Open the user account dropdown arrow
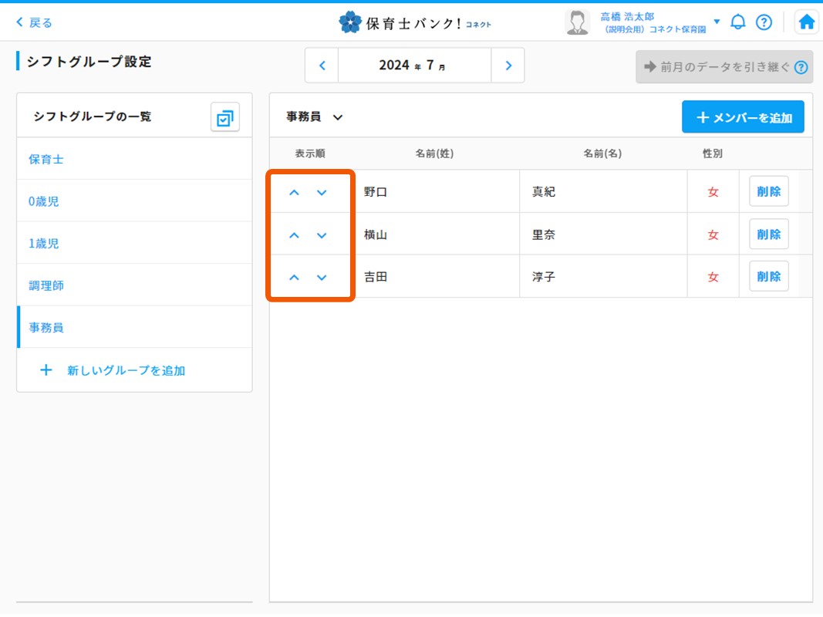This screenshot has width=823, height=617. tap(717, 22)
